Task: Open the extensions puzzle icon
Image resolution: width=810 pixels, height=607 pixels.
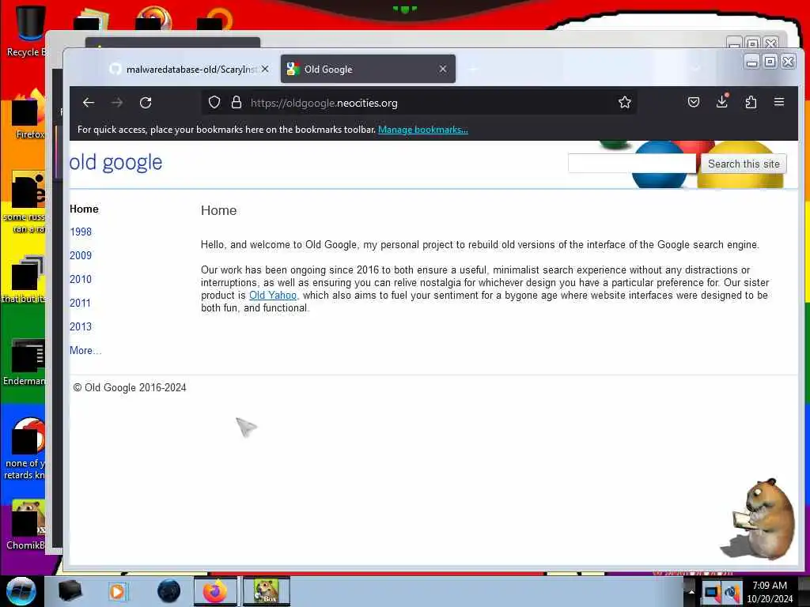Action: pos(751,102)
